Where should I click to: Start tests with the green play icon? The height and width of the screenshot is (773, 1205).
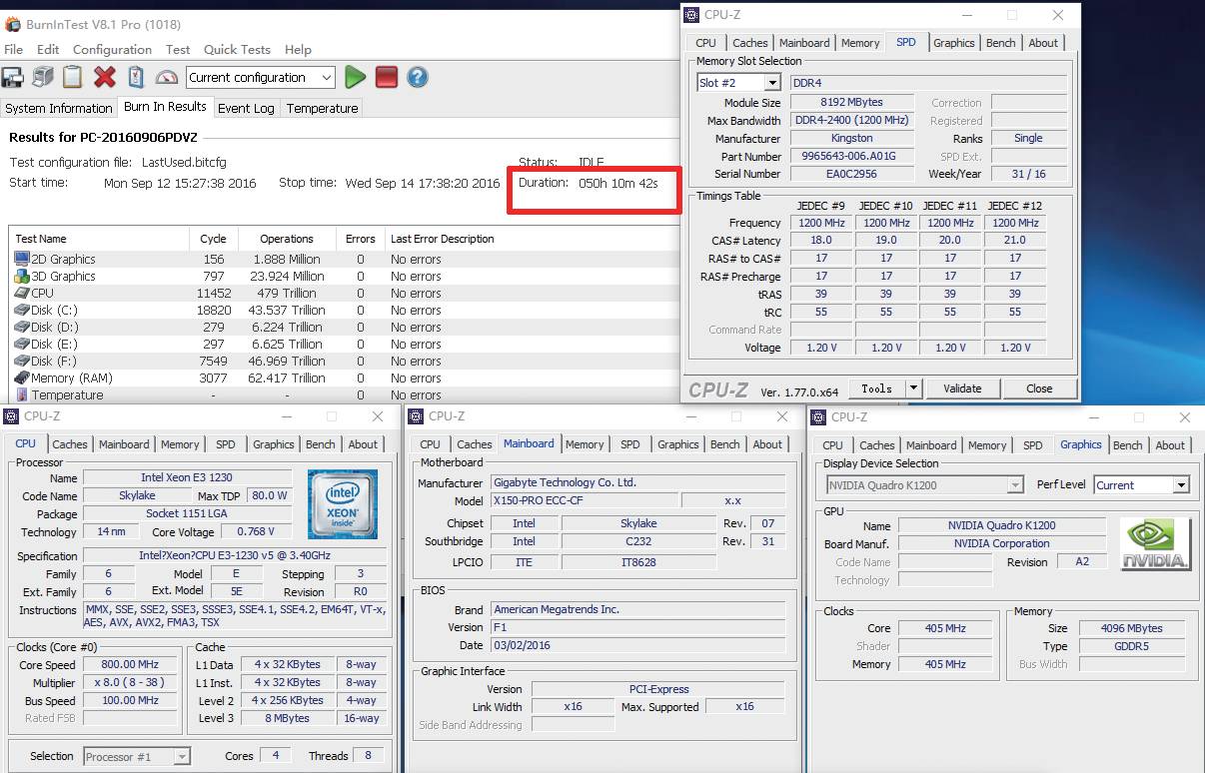point(355,77)
